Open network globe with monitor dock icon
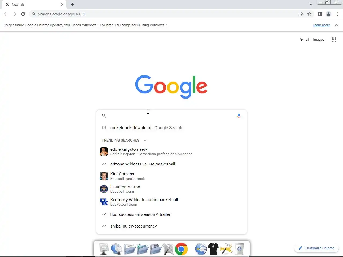This screenshot has height=257, width=343. point(117,249)
